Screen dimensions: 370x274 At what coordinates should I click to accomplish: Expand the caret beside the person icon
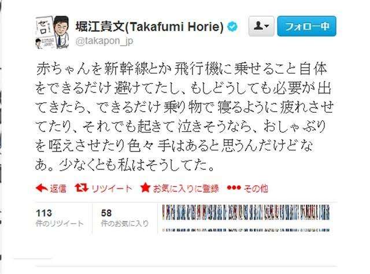click(x=267, y=26)
